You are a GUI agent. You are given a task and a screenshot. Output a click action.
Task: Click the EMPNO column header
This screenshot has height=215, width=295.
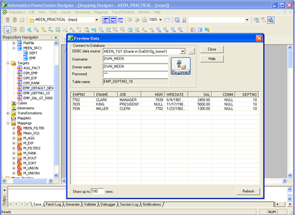point(82,95)
